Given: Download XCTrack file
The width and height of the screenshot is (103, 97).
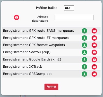Looking at the screenshot, I should pyautogui.click(x=84, y=67).
